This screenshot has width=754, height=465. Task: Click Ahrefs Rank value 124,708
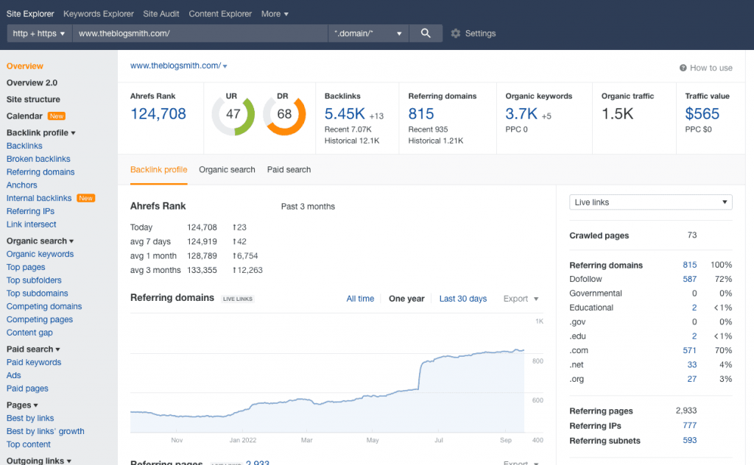[158, 114]
